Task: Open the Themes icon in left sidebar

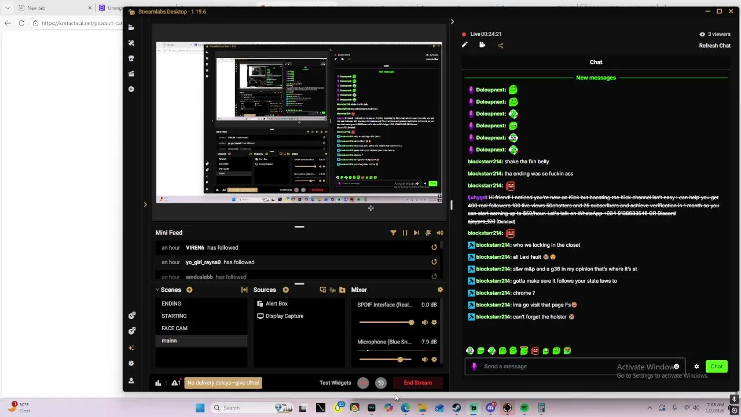Action: tap(131, 43)
